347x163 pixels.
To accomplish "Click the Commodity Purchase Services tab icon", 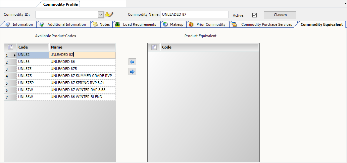I will point(234,24).
